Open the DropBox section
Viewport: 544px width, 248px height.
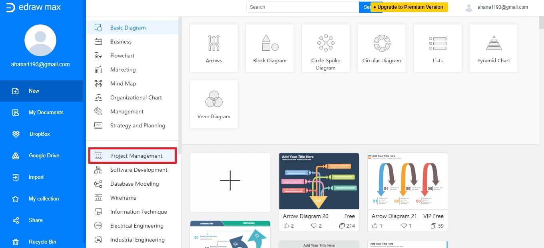41,134
